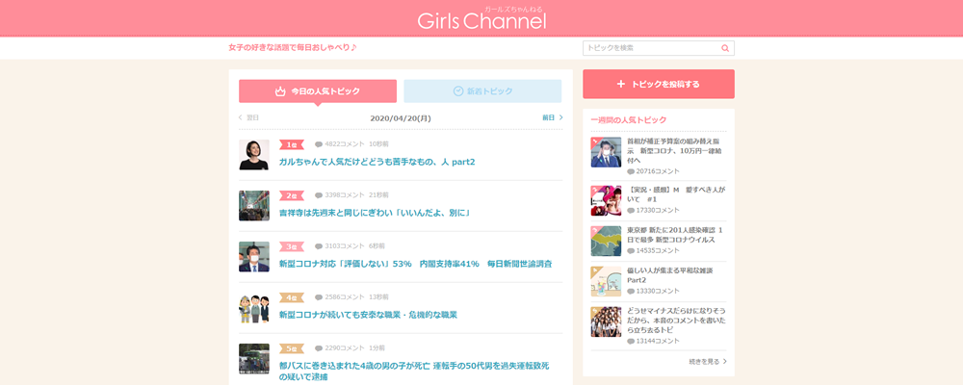The width and height of the screenshot is (963, 385).
Task: Click thumbnail for 優しい人が集まる平和な雑談 weekly topic
Action: coord(606,281)
